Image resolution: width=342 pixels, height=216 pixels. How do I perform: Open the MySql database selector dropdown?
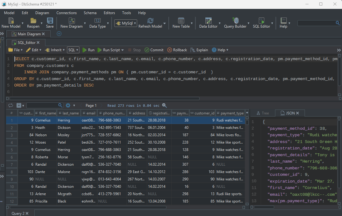click(x=126, y=23)
